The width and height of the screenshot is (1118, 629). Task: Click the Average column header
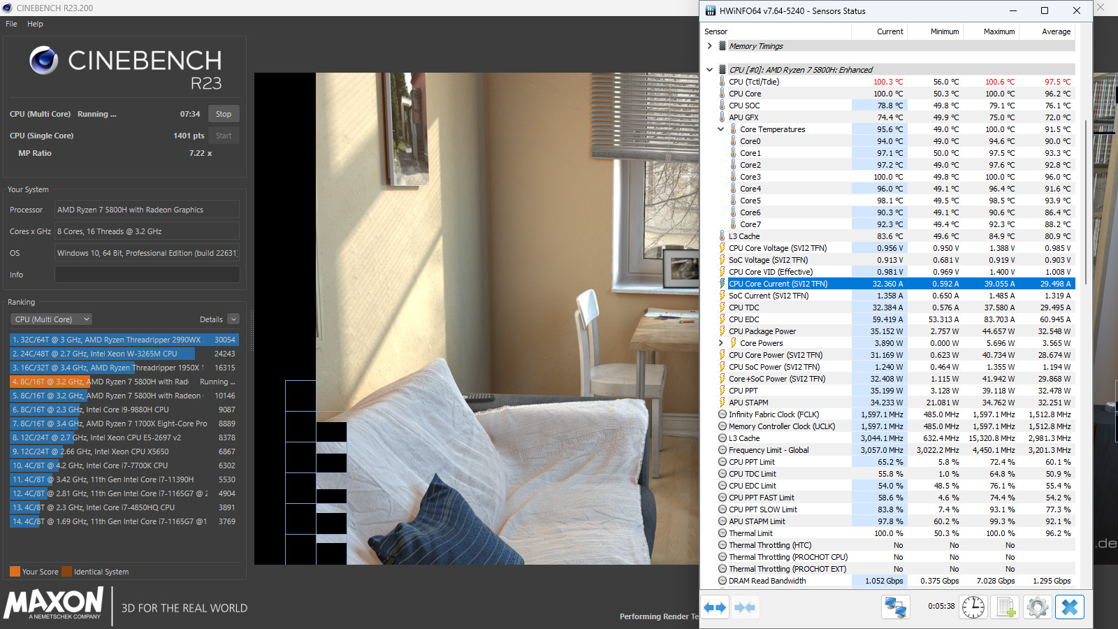[x=1047, y=31]
